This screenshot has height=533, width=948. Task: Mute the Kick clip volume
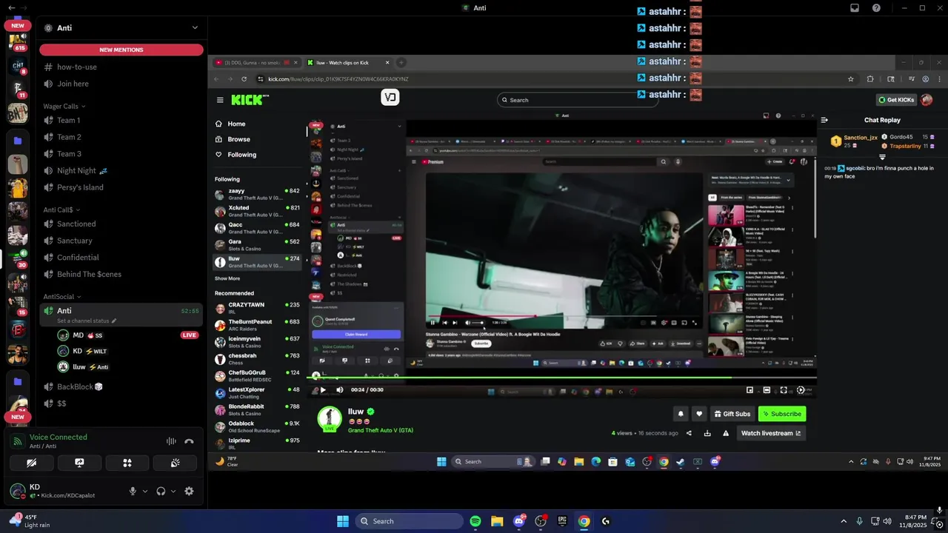tap(339, 390)
